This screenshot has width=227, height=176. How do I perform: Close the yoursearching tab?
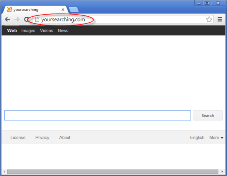(x=63, y=10)
